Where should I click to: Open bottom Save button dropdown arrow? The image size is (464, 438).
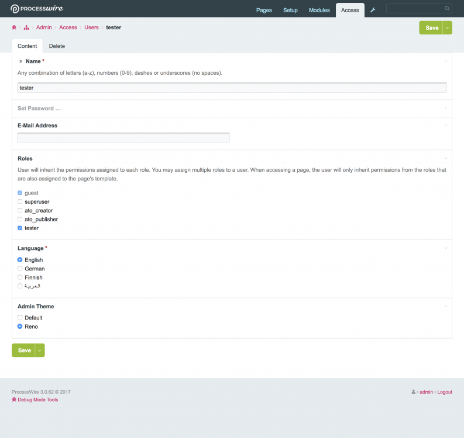point(40,350)
